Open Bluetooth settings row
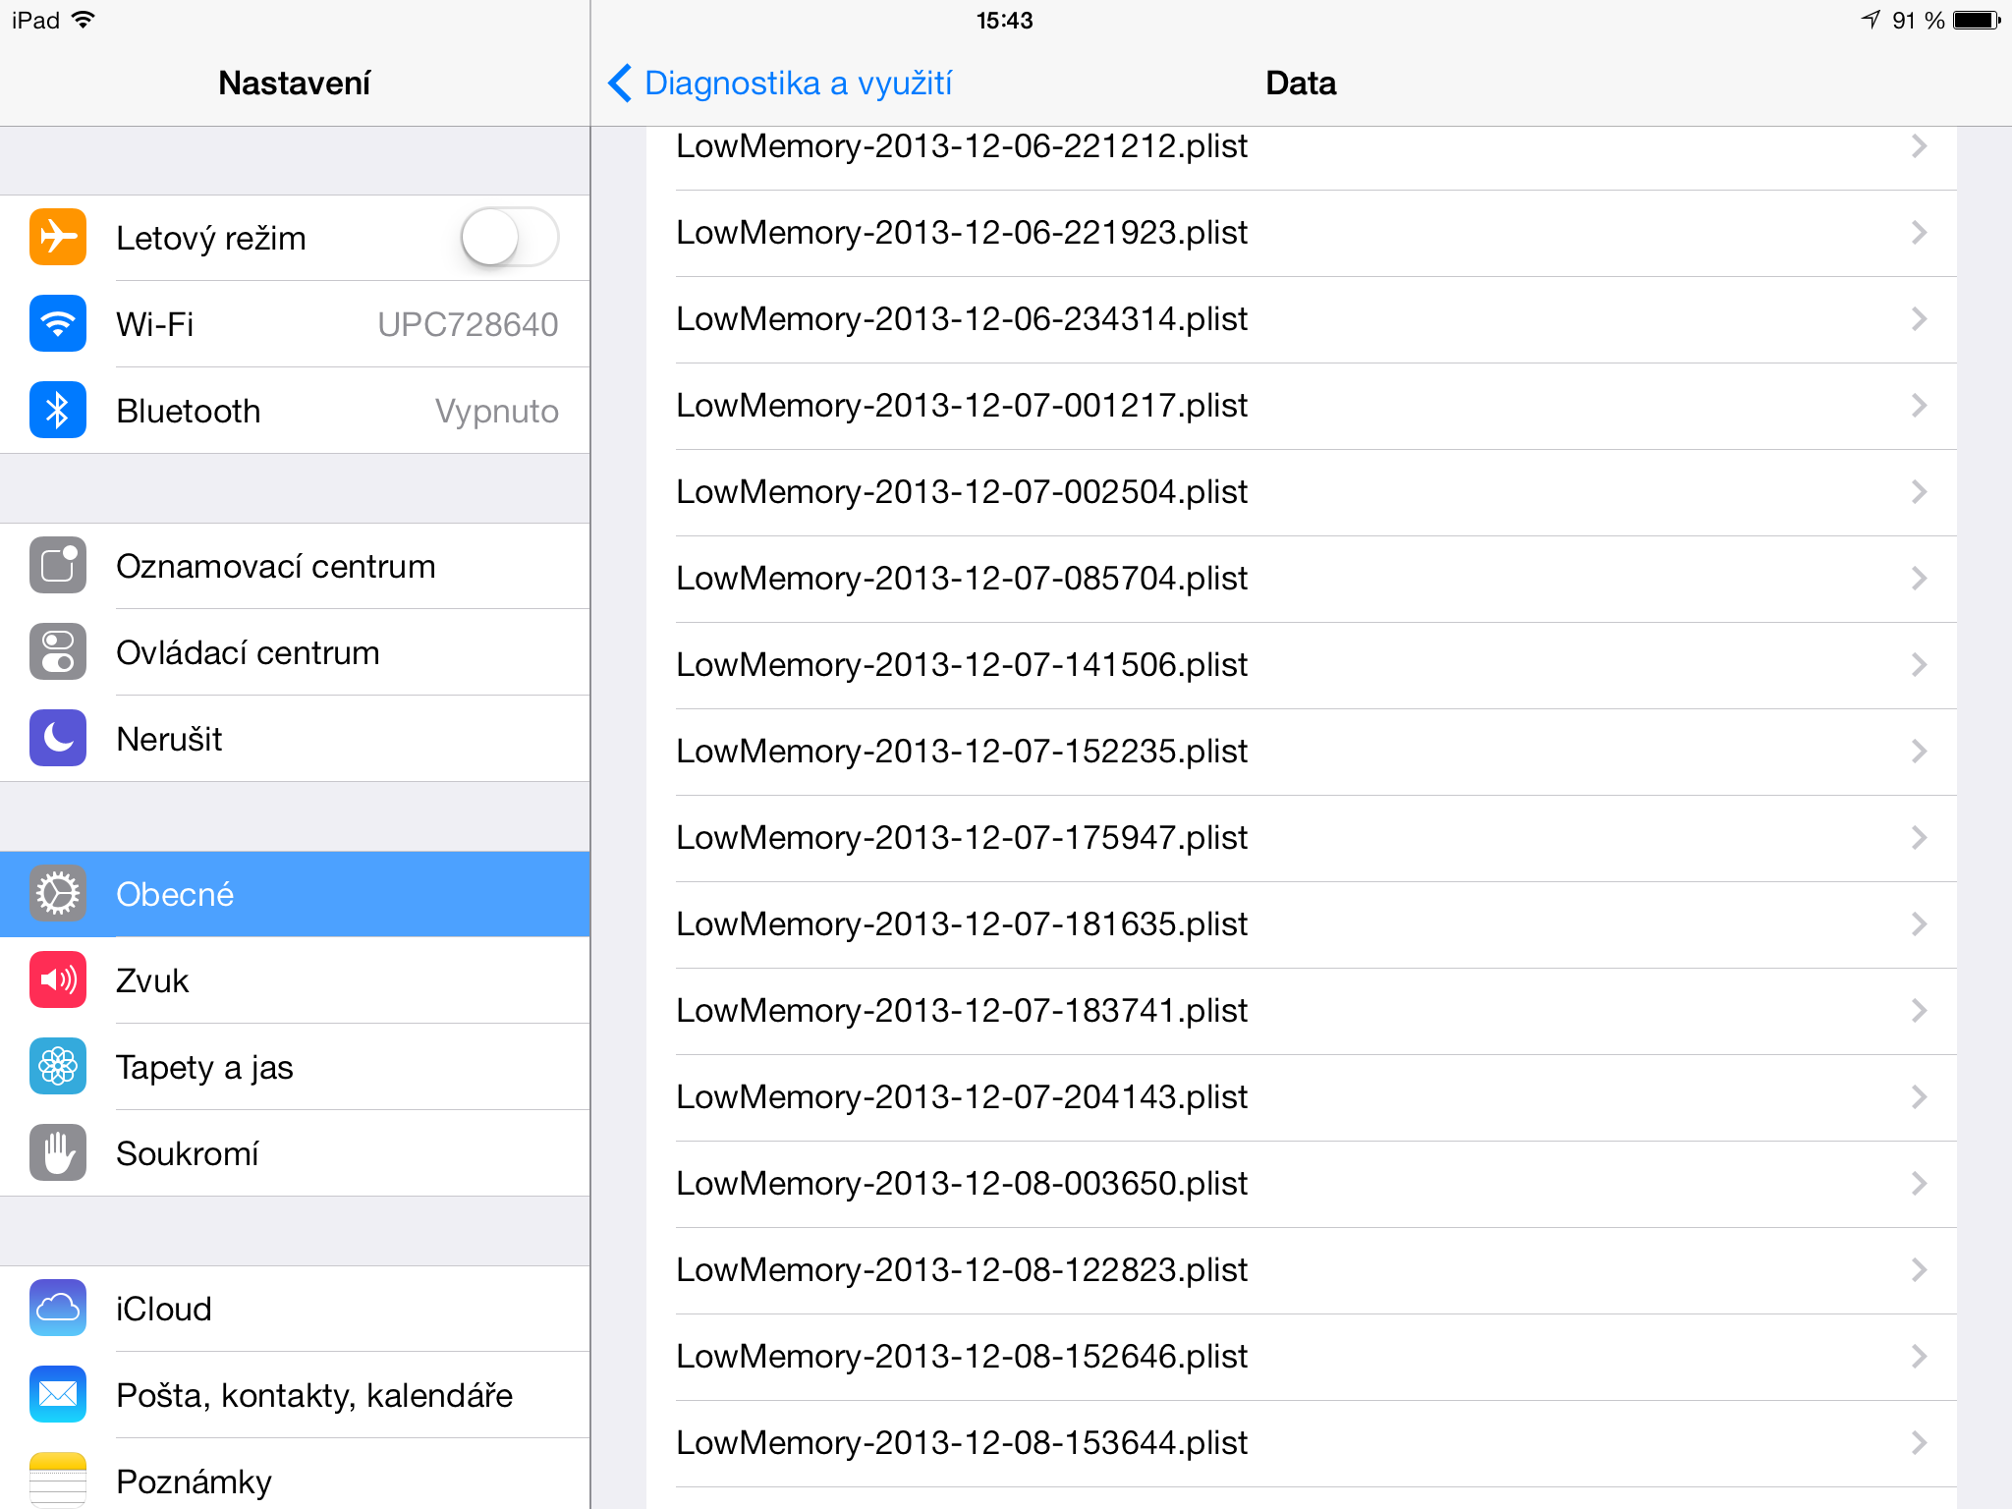 pyautogui.click(x=295, y=411)
